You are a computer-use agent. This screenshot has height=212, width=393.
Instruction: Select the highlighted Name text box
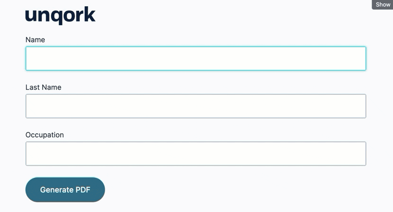coord(196,58)
